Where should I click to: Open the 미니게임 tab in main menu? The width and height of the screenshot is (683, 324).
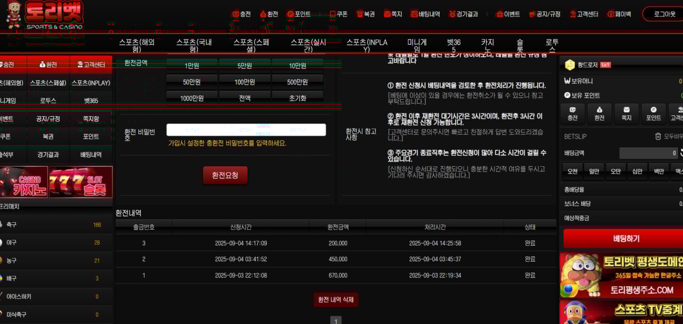click(x=417, y=46)
